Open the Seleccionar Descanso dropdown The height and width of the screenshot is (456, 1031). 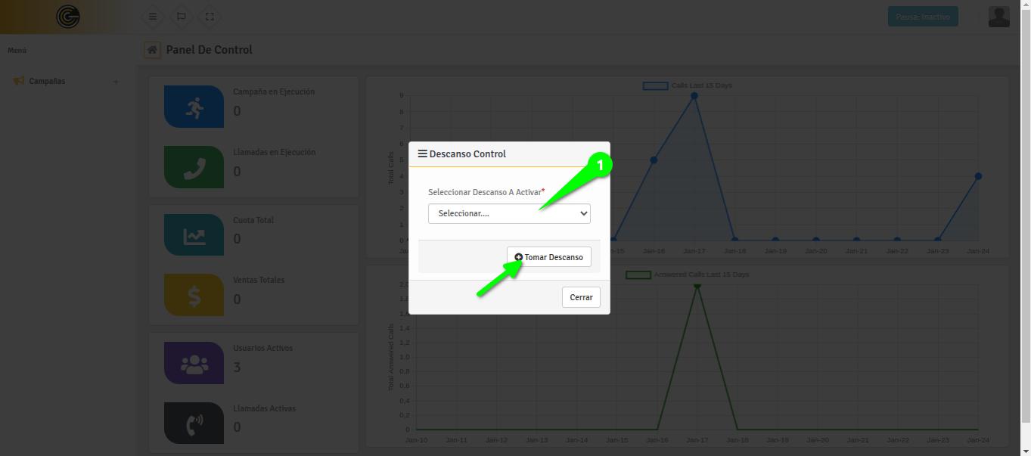pyautogui.click(x=509, y=213)
